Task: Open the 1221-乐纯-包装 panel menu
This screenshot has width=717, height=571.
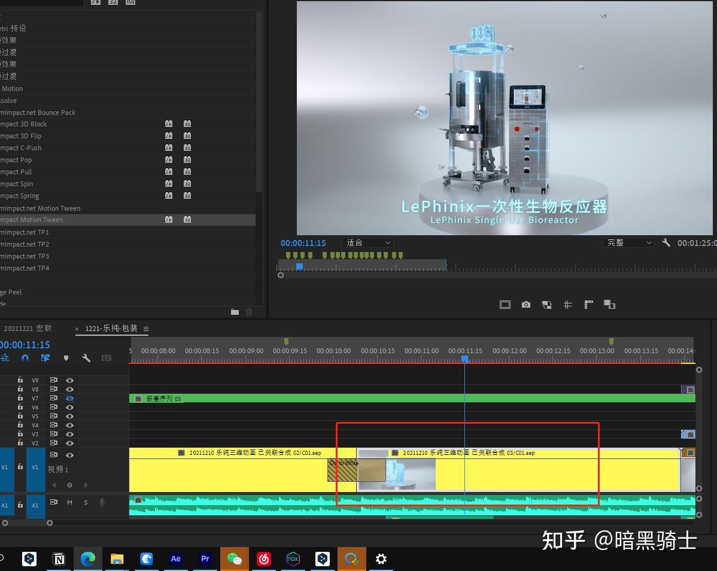Action: click(x=146, y=329)
